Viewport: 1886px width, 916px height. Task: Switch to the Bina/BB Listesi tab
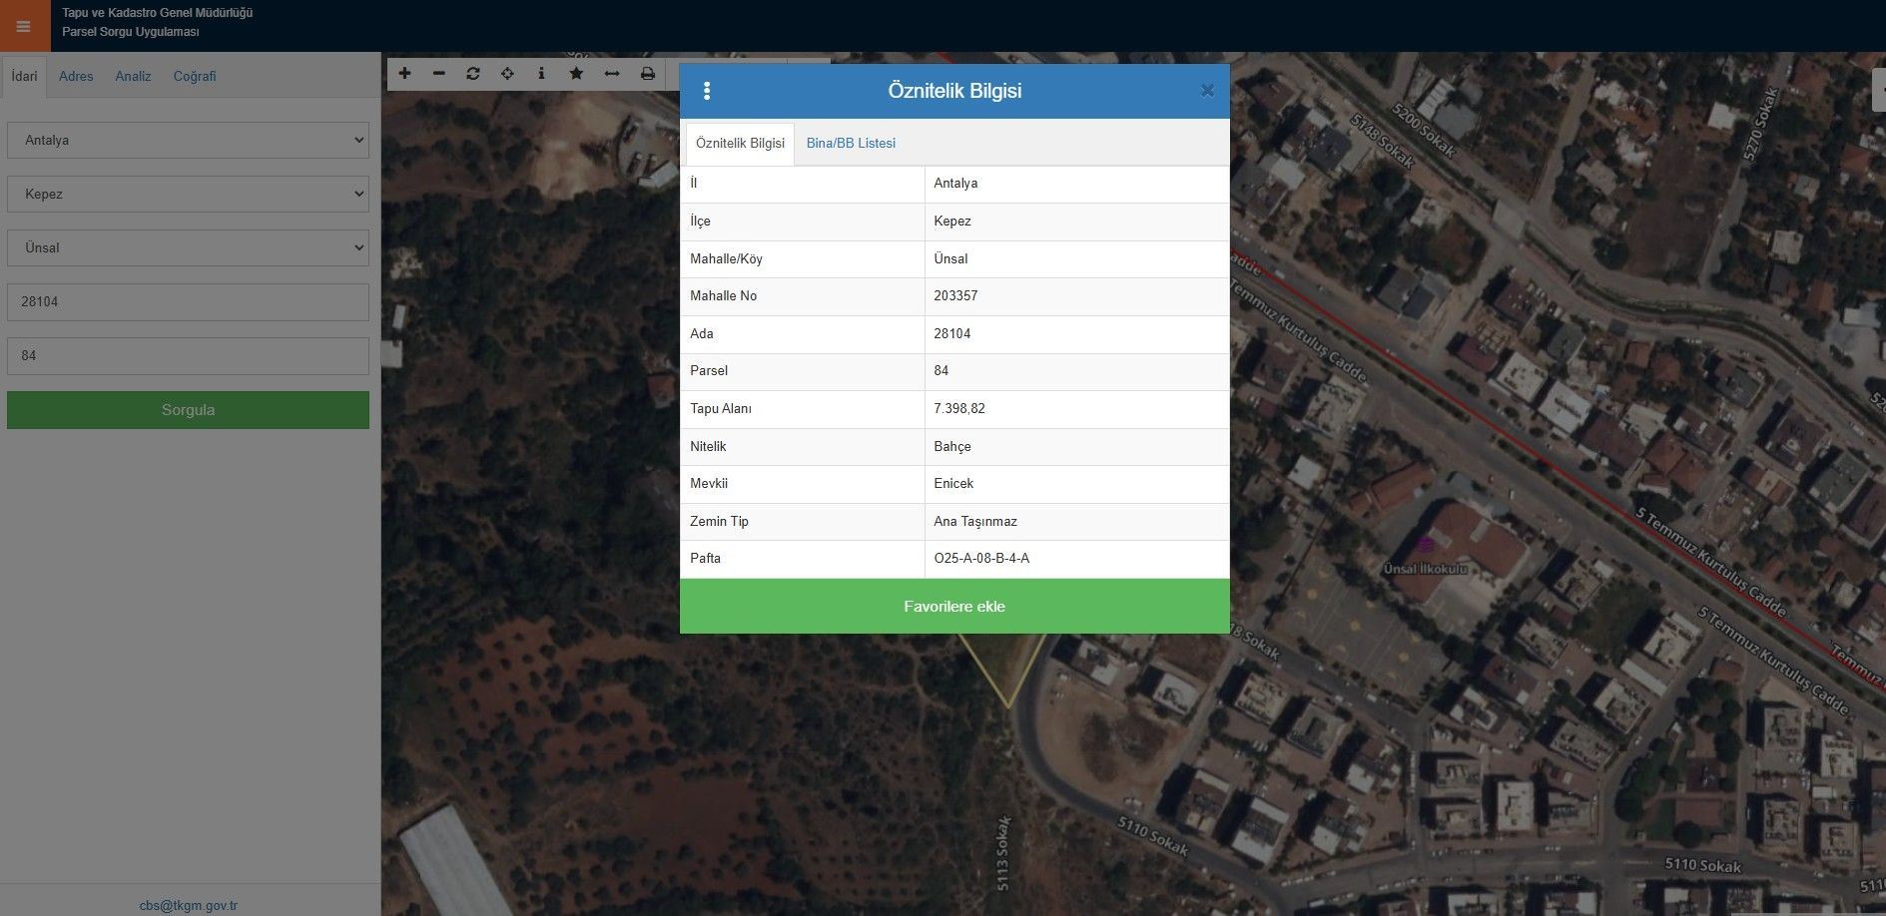coord(851,144)
